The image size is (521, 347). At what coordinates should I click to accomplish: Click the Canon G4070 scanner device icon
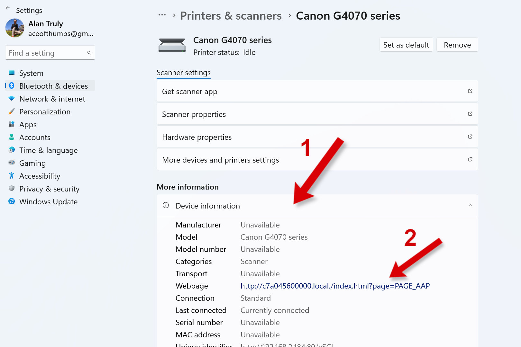click(172, 45)
